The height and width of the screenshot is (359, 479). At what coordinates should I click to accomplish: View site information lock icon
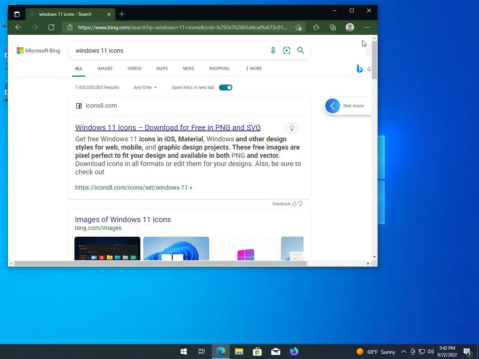[x=70, y=27]
